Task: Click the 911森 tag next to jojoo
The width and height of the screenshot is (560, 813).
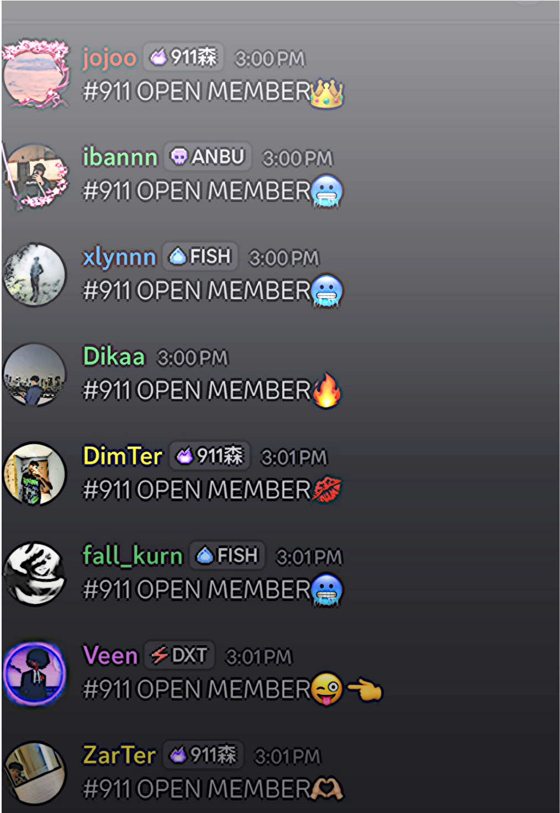Action: point(184,57)
